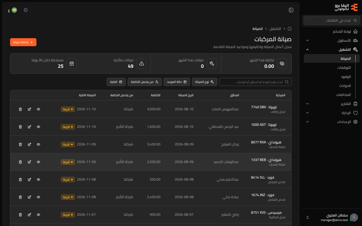Switch theme with the sun icon
The width and height of the screenshot is (362, 226).
pos(26,10)
